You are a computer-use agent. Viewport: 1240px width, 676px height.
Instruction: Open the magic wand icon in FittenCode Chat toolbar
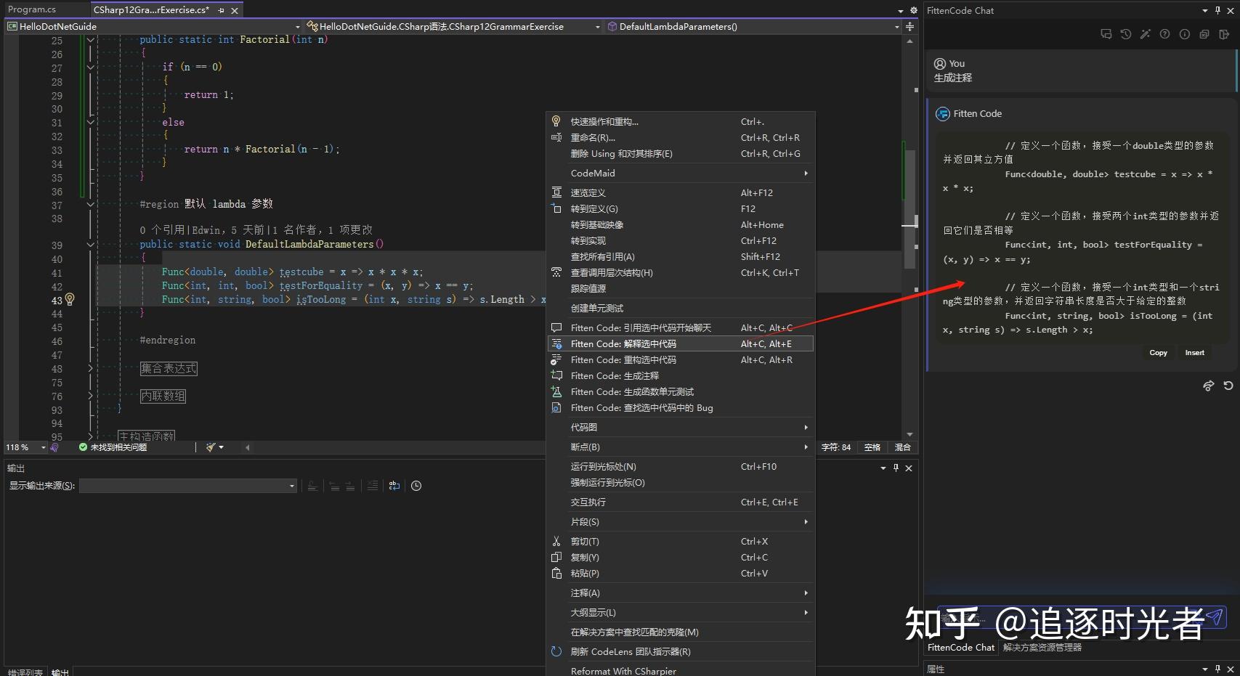1146,34
